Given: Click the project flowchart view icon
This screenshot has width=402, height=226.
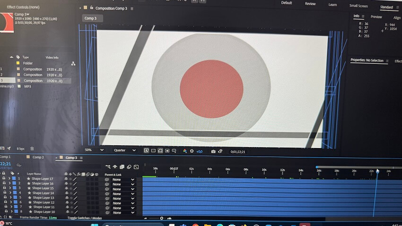Looking at the screenshot, I should 73,63.
